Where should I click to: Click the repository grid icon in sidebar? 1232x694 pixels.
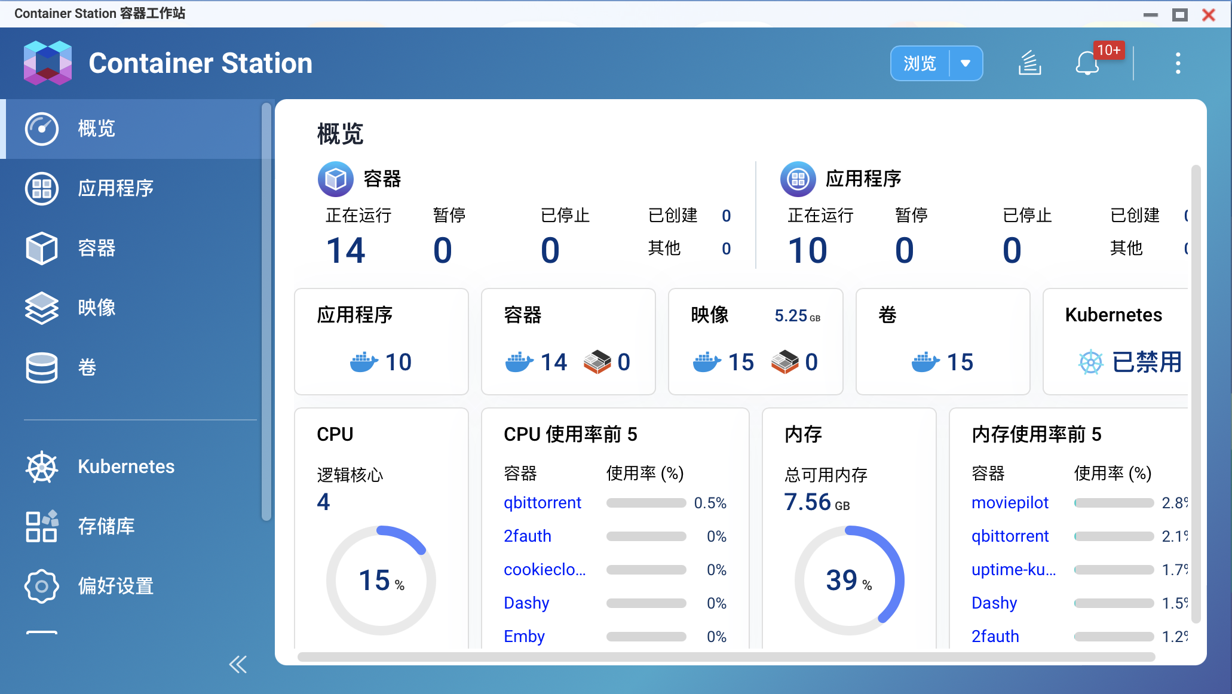tap(41, 526)
